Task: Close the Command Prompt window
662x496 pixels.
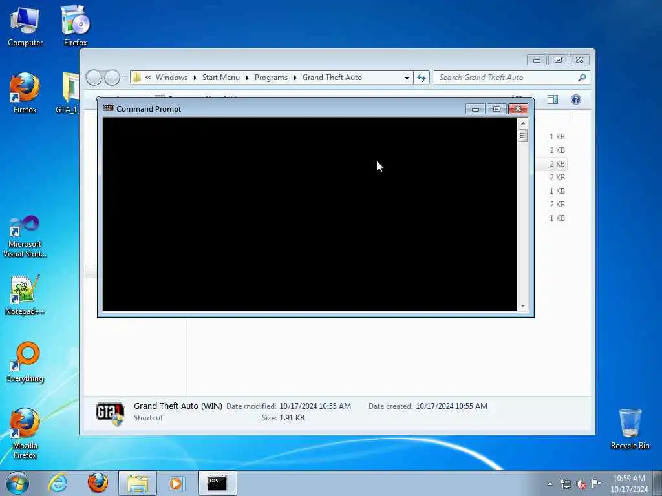Action: 518,109
